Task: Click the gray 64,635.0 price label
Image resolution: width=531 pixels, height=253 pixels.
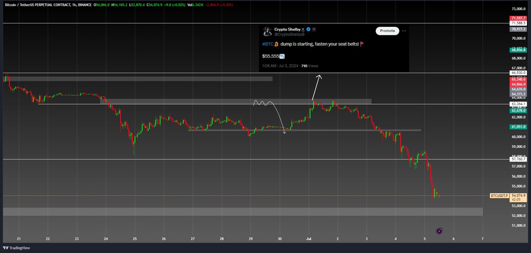Action: click(x=518, y=89)
